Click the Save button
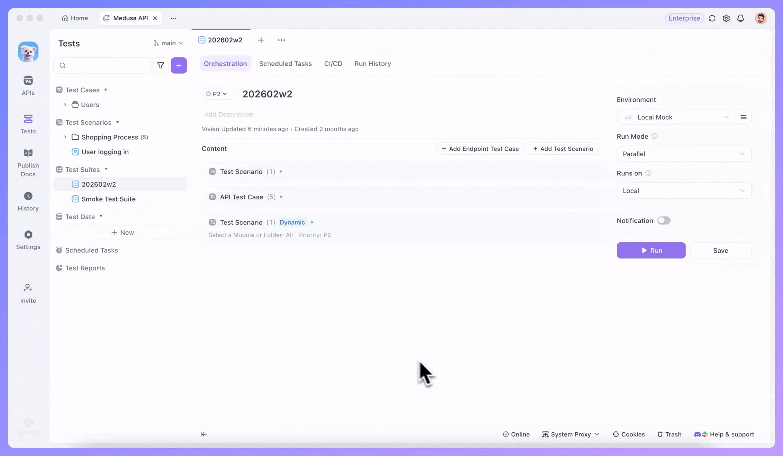This screenshot has width=783, height=456. click(x=720, y=251)
